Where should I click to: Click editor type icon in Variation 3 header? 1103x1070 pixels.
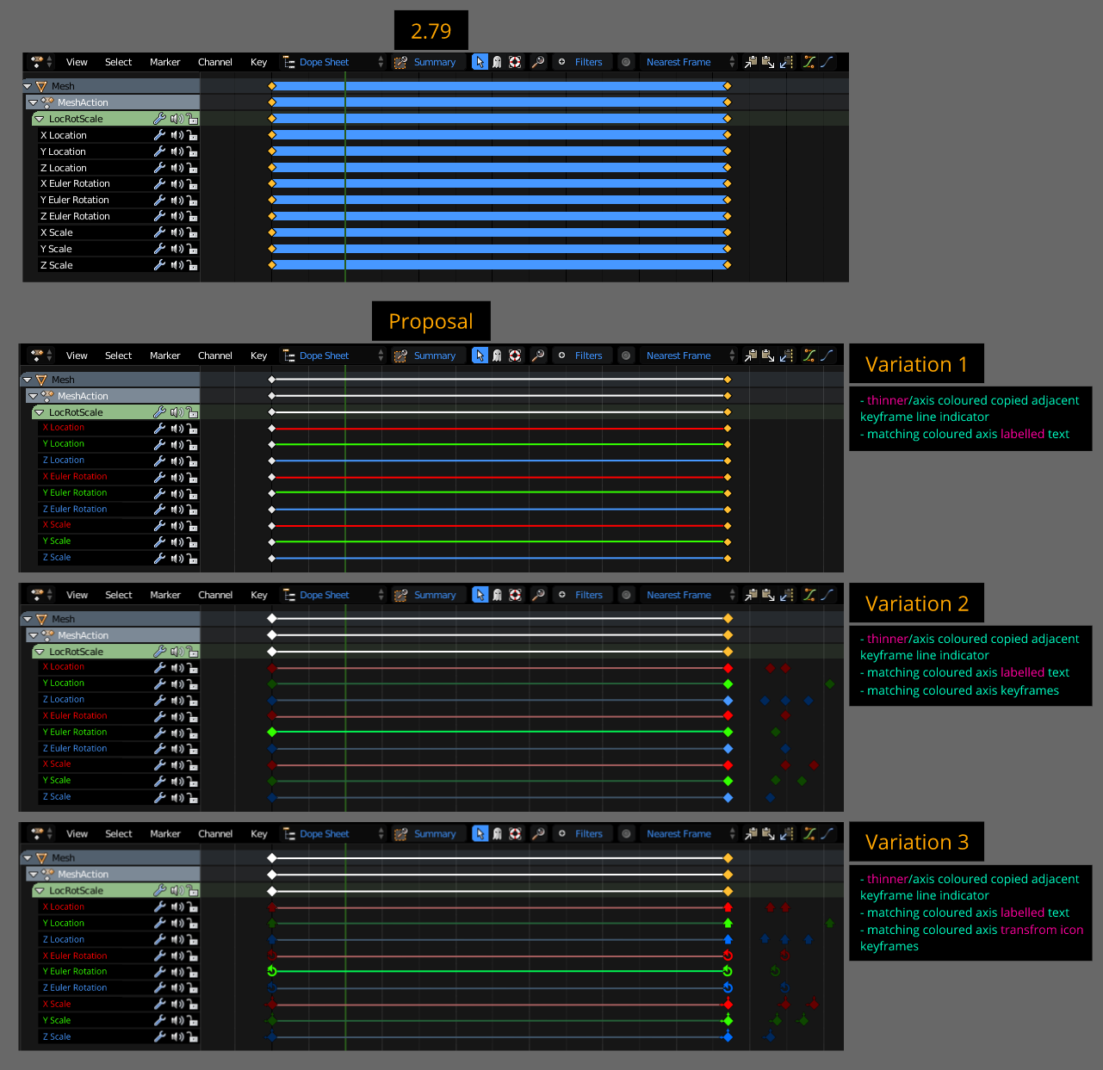click(x=40, y=833)
